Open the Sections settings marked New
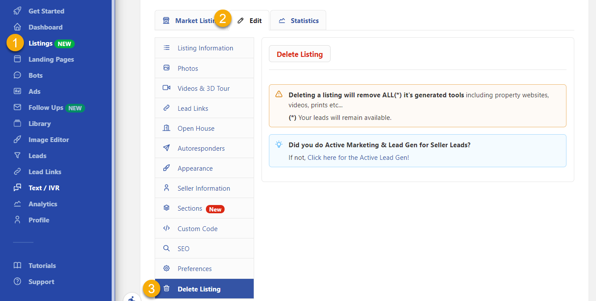Screen dimensions: 596x301 coord(189,208)
